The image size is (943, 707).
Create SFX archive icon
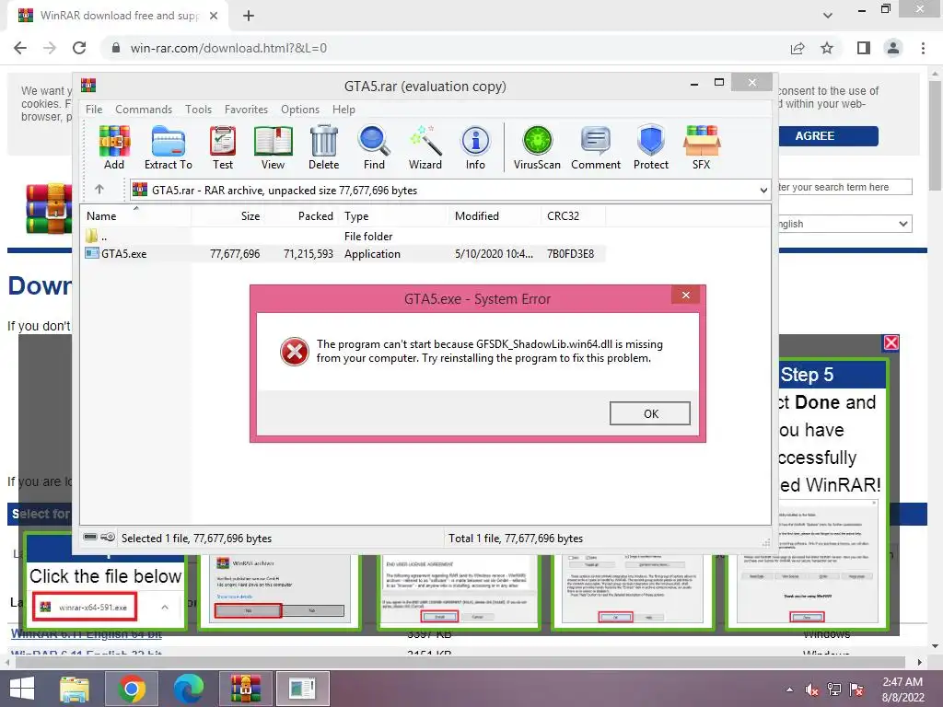point(701,148)
